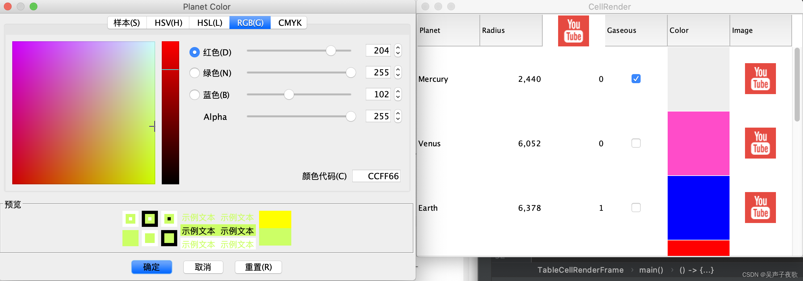Click the green value field 255
The height and width of the screenshot is (281, 803).
tap(378, 72)
